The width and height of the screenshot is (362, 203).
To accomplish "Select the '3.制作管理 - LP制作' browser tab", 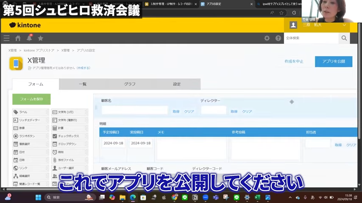I will point(171,4).
